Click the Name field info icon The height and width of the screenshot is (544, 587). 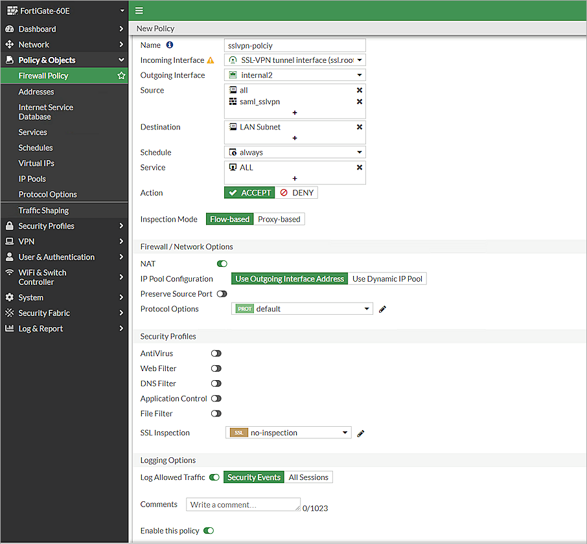(170, 45)
